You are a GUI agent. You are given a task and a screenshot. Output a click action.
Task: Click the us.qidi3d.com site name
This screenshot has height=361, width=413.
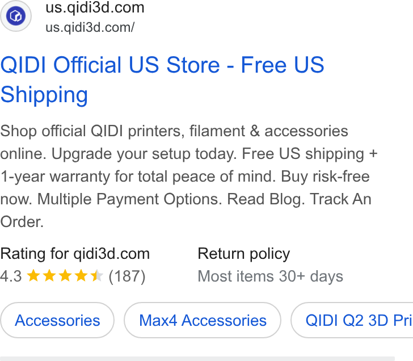[x=95, y=7]
